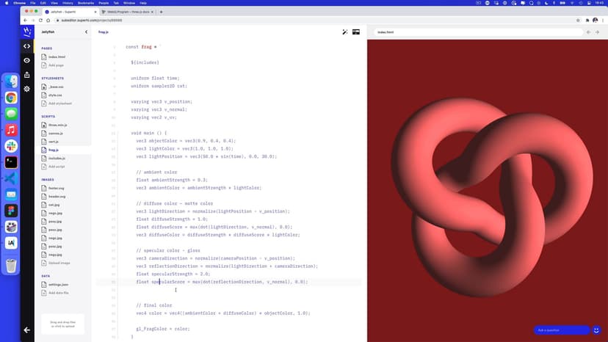Open index.html in the file list
Viewport: 608px width, 342px height.
click(x=57, y=57)
